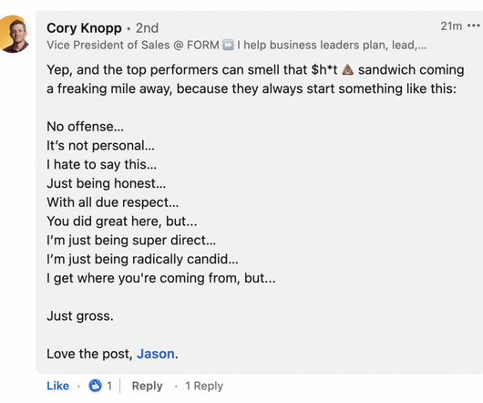Expand the 1 Reply thread

point(204,386)
